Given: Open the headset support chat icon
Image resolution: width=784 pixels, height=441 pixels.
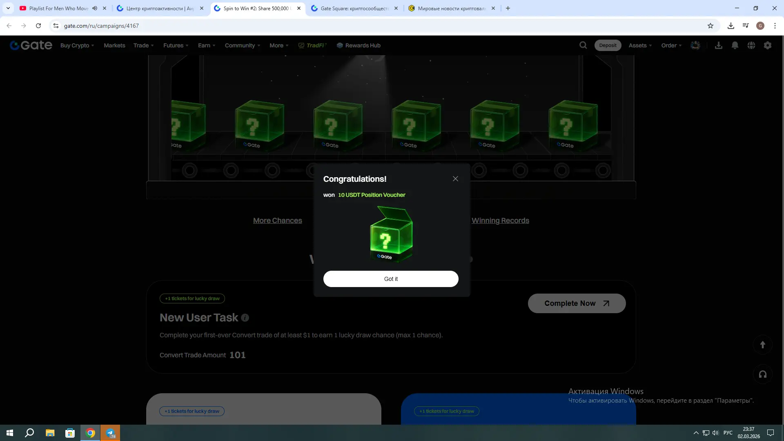Looking at the screenshot, I should [x=762, y=374].
